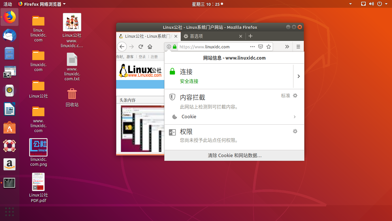
Task: Click the 登录 link on the page
Action: 142,57
